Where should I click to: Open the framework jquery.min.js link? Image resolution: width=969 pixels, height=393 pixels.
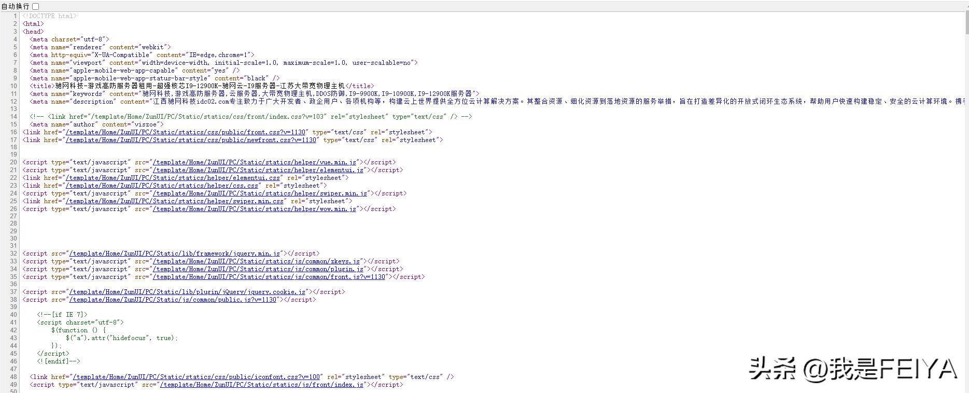pos(175,254)
